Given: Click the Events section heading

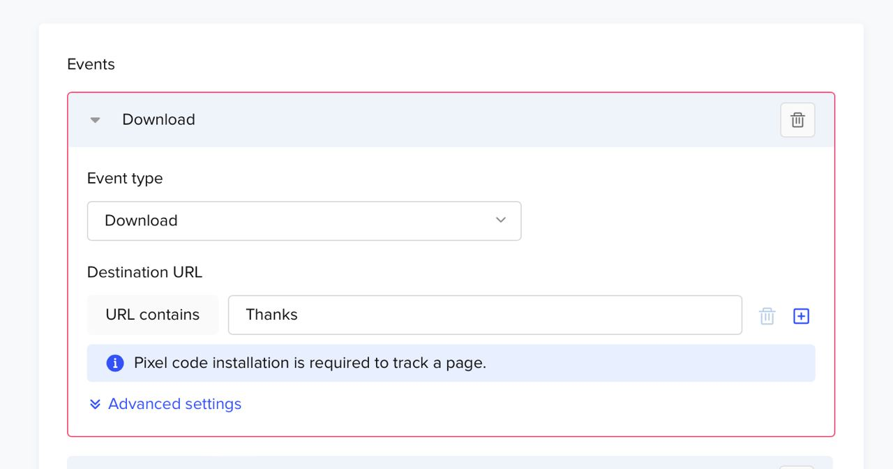Looking at the screenshot, I should coord(91,64).
